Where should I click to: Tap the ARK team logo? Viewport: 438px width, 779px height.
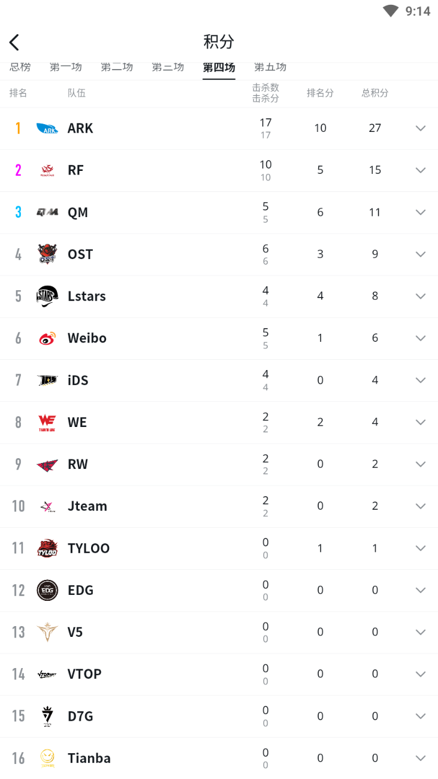47,128
